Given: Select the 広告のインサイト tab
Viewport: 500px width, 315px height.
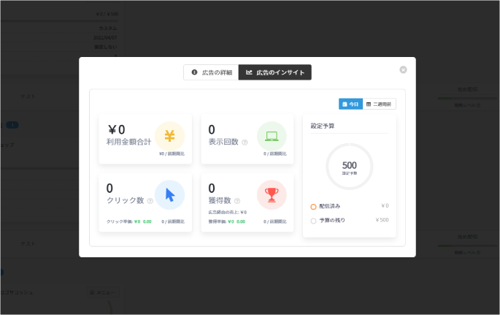Looking at the screenshot, I should pos(275,72).
